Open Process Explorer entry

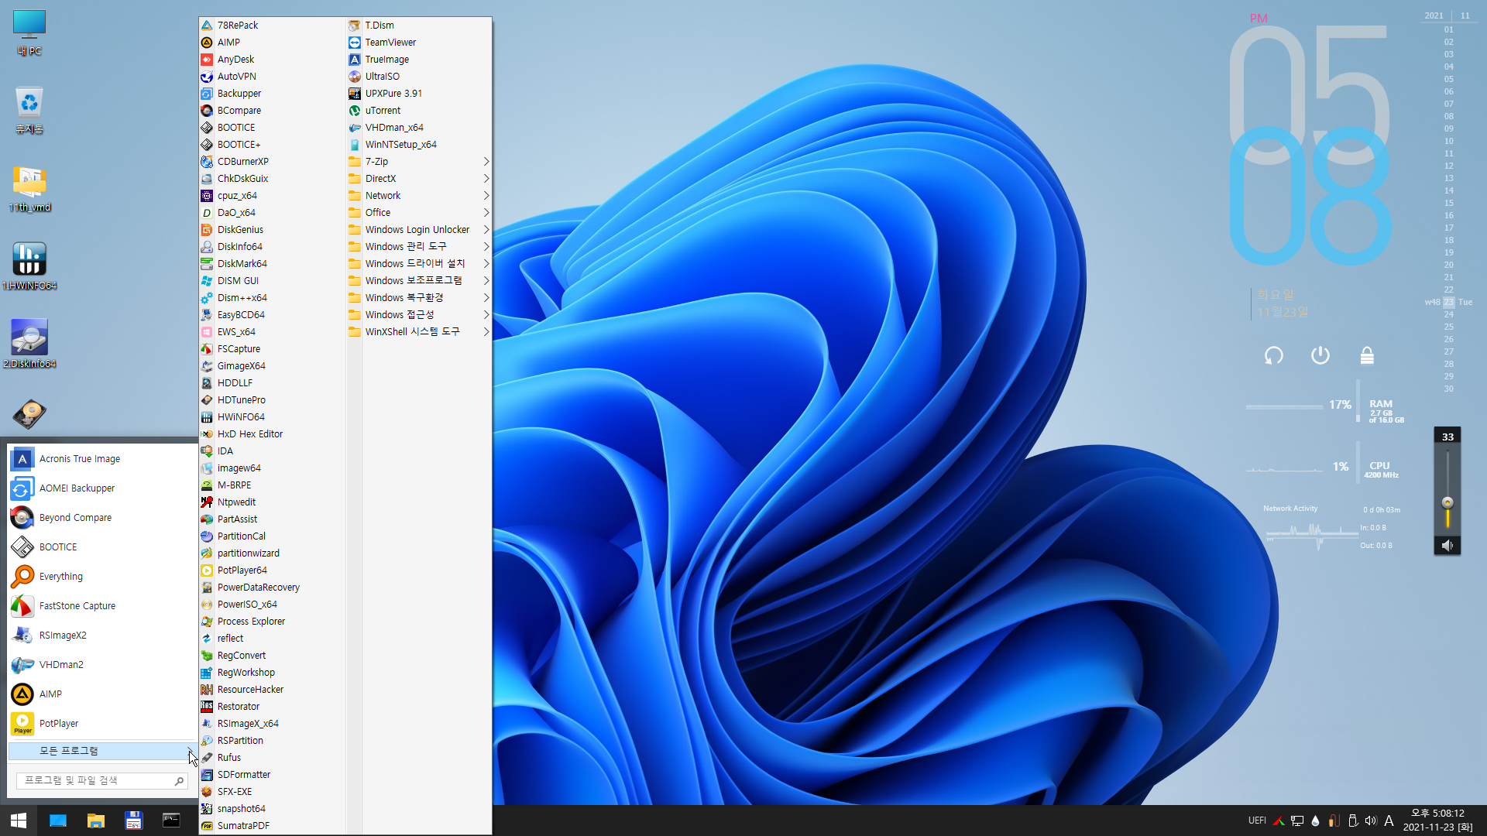(x=272, y=622)
